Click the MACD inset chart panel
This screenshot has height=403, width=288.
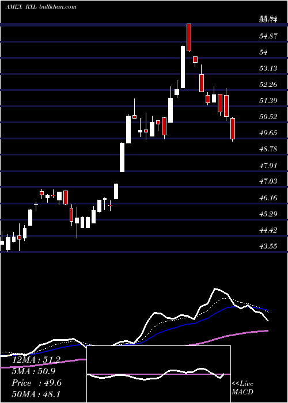pos(158,374)
